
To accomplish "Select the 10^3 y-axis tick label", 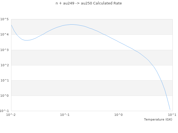I will pyautogui.click(x=5, y=50).
